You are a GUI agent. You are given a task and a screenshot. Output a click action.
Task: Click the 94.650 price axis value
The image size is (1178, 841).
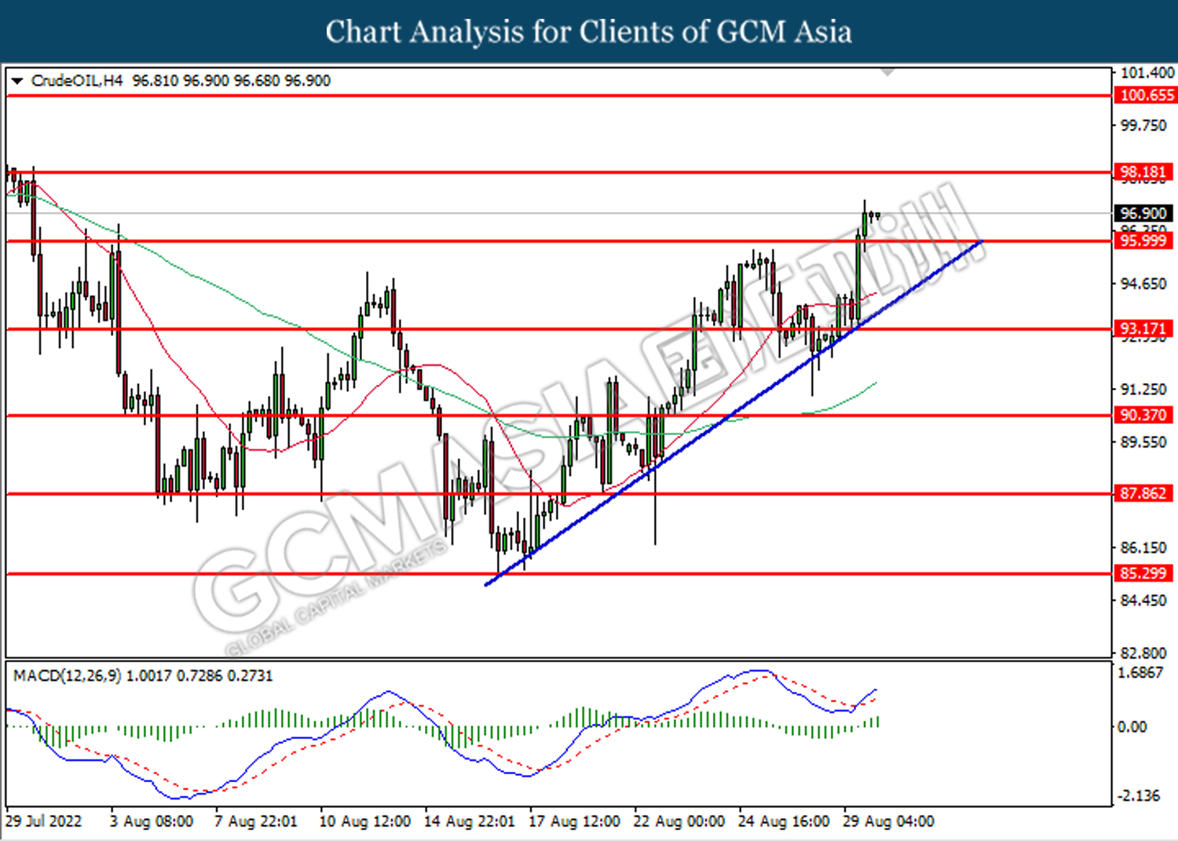1143,284
